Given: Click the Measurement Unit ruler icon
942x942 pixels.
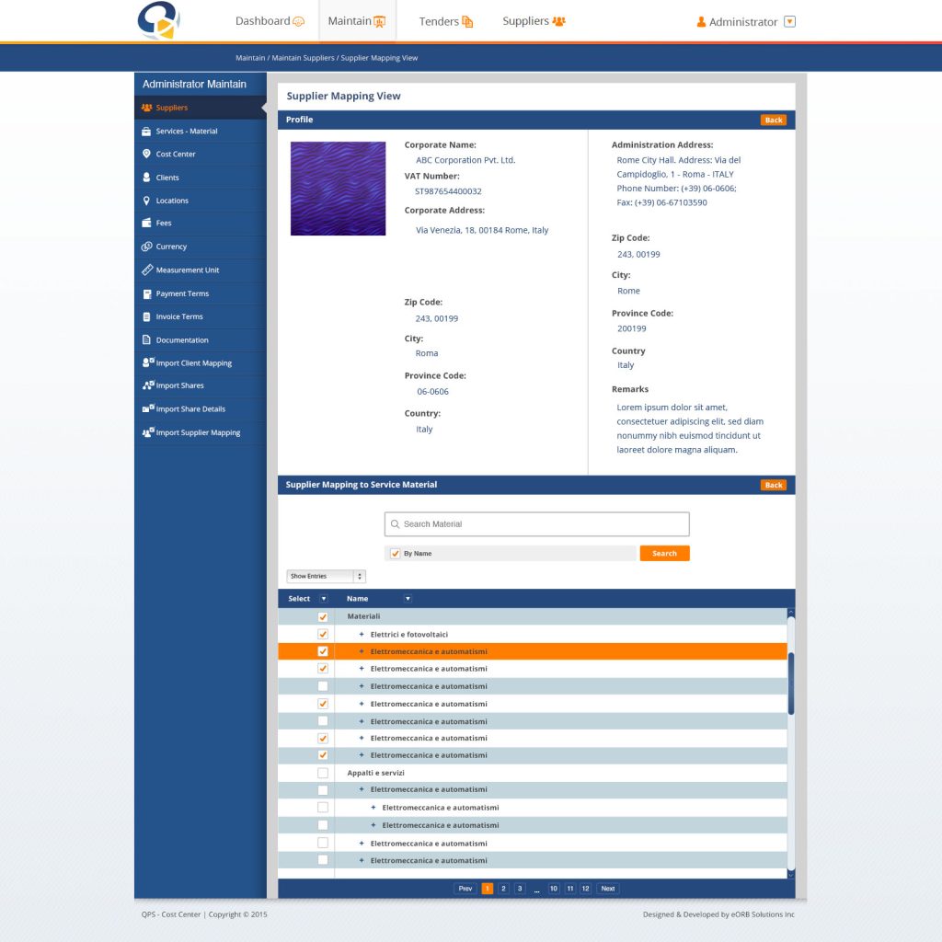Looking at the screenshot, I should coord(146,270).
